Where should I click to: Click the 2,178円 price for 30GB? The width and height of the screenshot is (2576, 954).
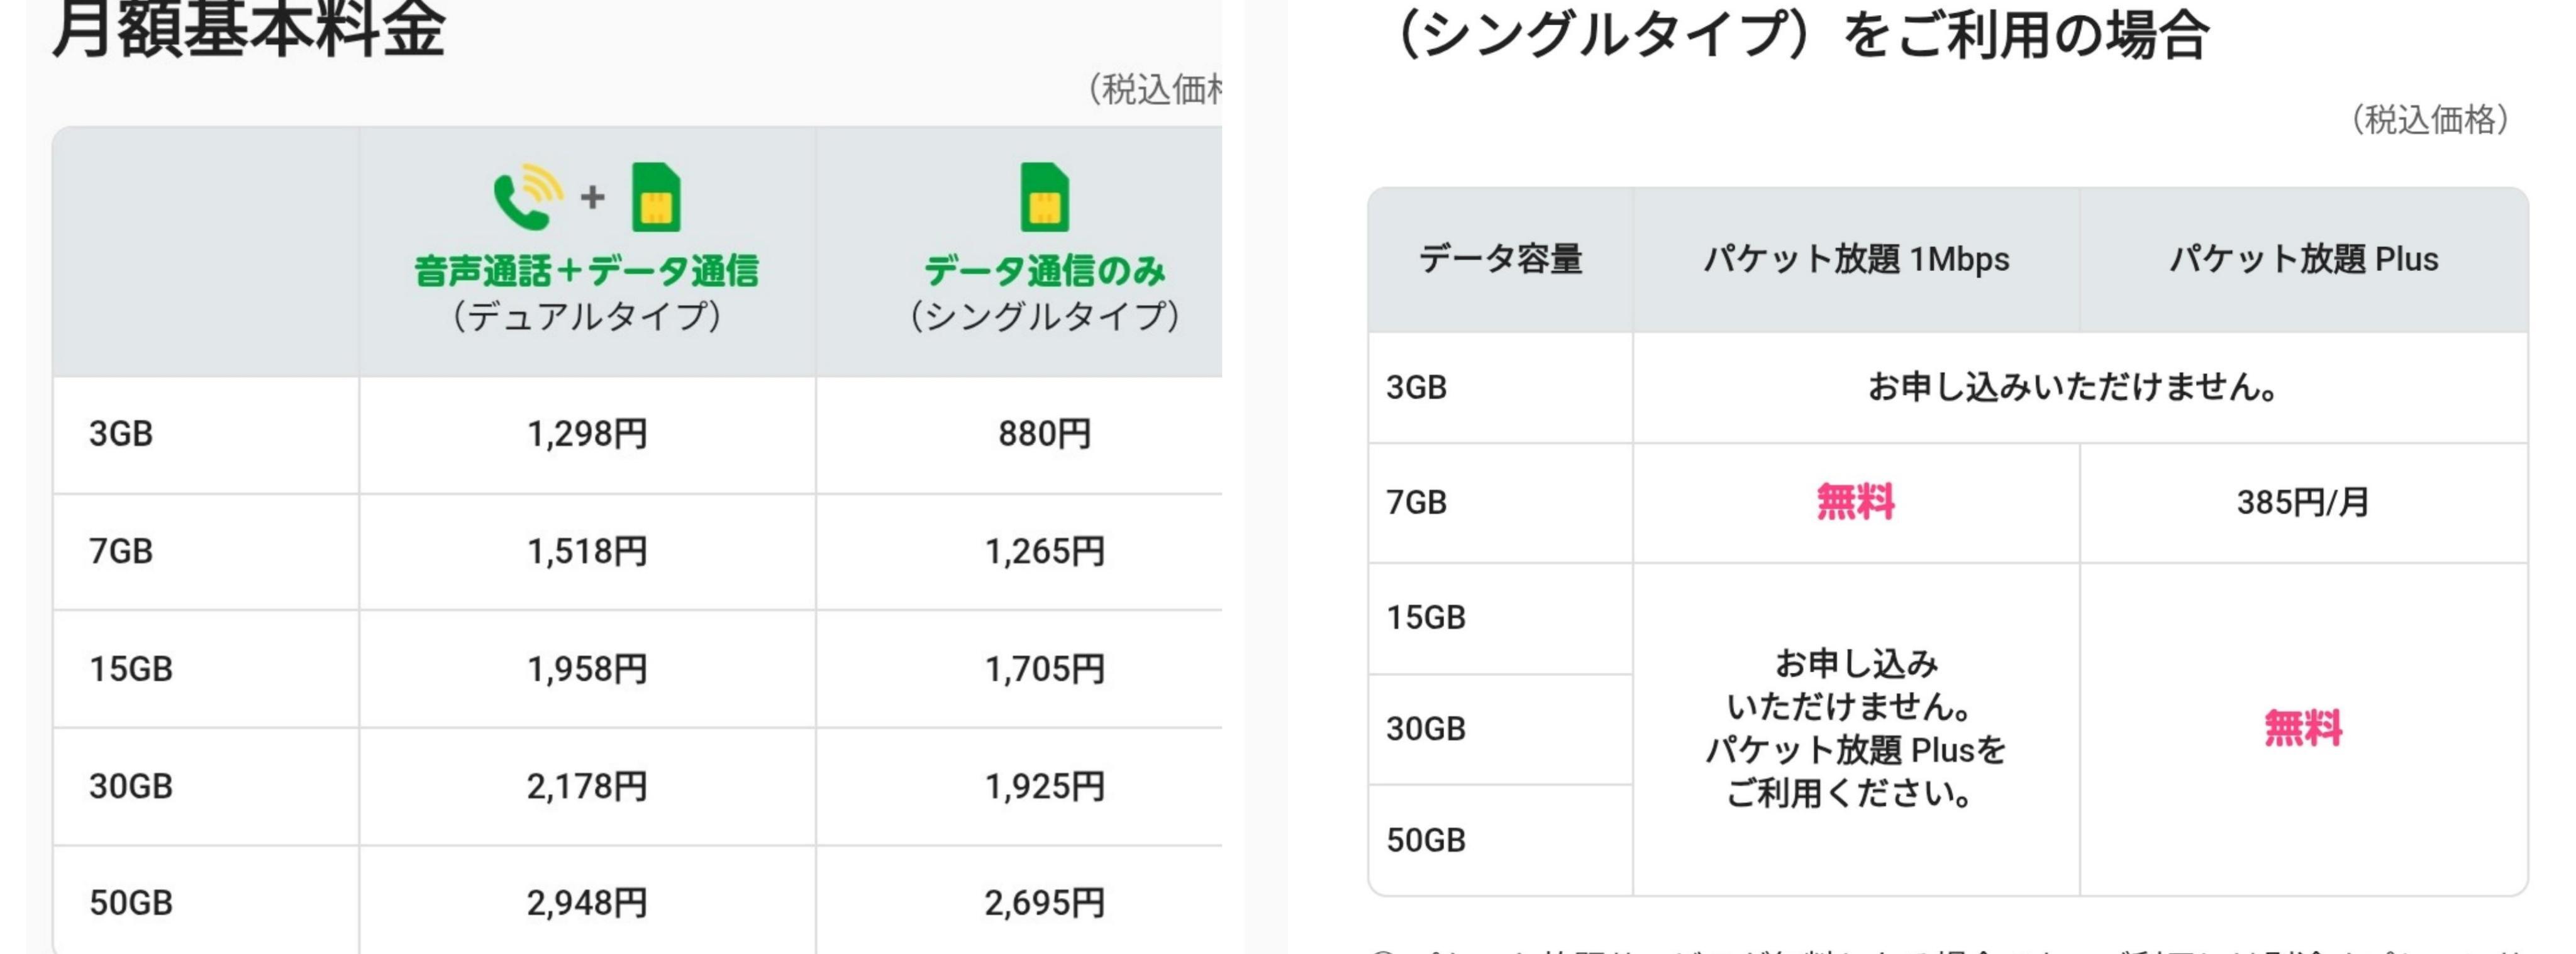pos(587,787)
